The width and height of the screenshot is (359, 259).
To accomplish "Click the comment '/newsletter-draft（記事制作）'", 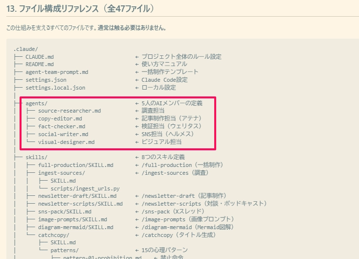I will click(x=184, y=196).
